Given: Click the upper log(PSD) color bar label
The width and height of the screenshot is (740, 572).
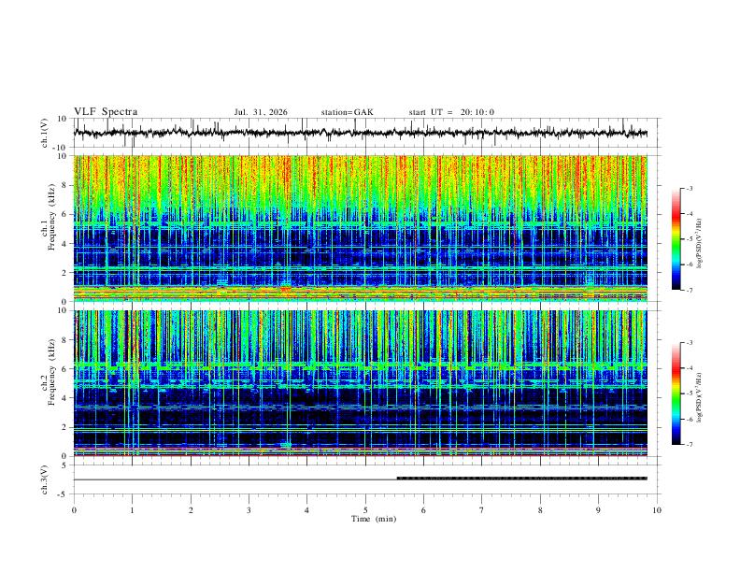Looking at the screenshot, I should tap(700, 244).
